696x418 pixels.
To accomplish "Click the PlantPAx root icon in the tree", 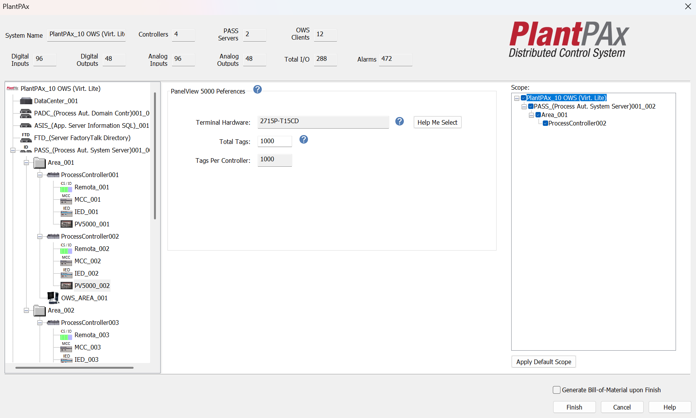I will (x=12, y=89).
